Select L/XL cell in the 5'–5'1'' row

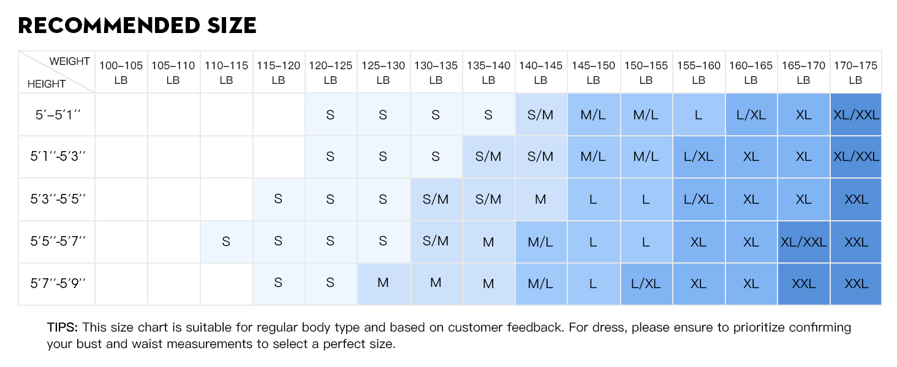click(751, 114)
